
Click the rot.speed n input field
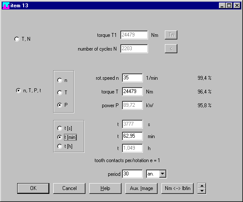132,78
